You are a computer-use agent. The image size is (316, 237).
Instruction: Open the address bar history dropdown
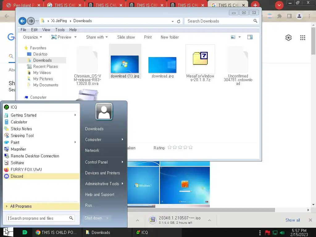[x=173, y=21]
